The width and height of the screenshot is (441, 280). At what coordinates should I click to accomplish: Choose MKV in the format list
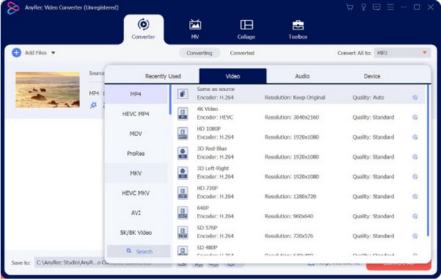point(136,173)
